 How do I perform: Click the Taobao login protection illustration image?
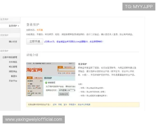[x=51, y=79]
